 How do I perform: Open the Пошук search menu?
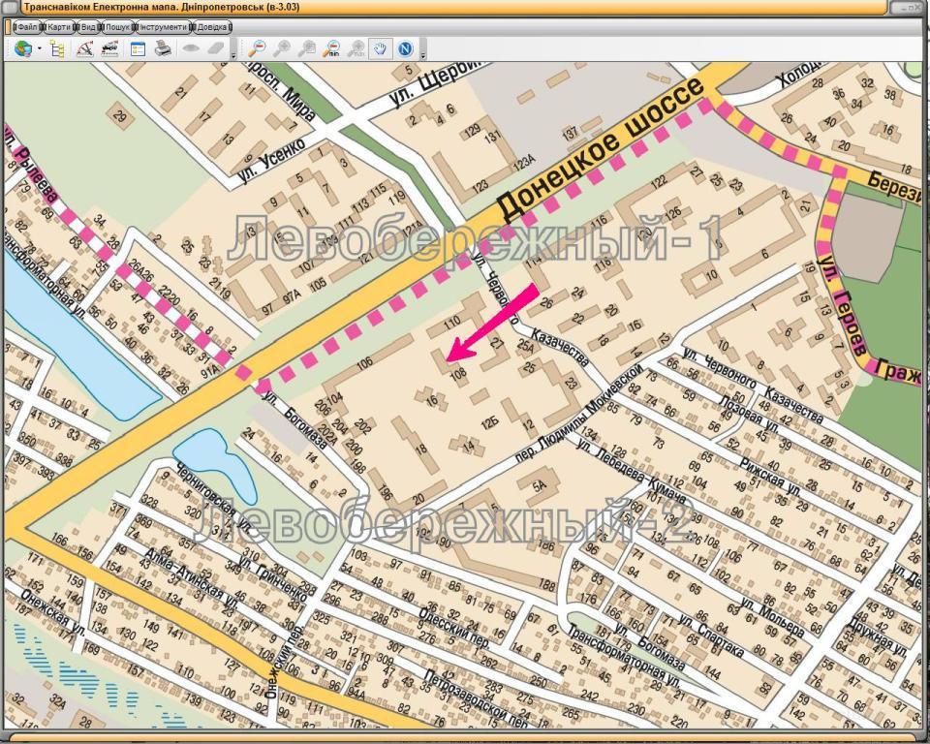118,27
